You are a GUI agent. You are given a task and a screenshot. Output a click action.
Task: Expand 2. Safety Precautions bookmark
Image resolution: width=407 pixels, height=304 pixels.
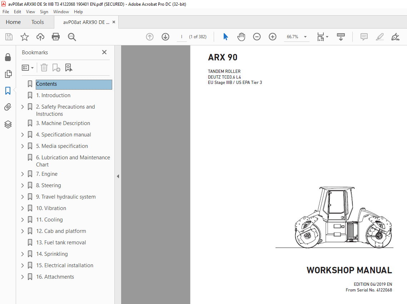tap(23, 107)
